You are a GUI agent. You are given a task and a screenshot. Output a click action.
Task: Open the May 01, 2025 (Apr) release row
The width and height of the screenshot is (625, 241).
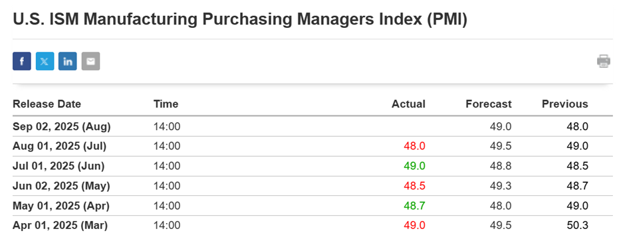[x=312, y=206]
